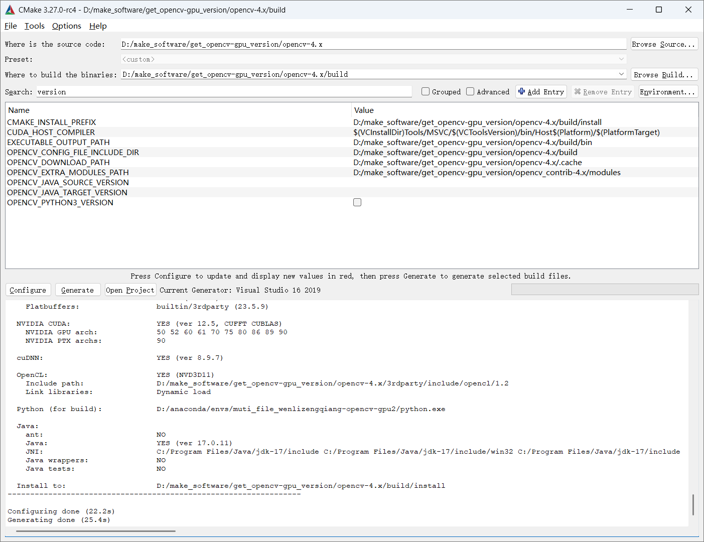Open the Help menu
704x542 pixels.
[98, 26]
